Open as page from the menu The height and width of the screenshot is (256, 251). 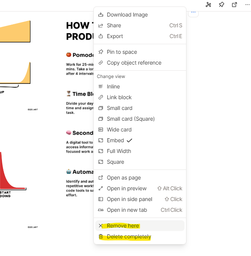[x=124, y=178]
